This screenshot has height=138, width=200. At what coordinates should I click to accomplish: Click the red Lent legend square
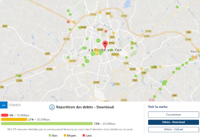[x=84, y=136]
